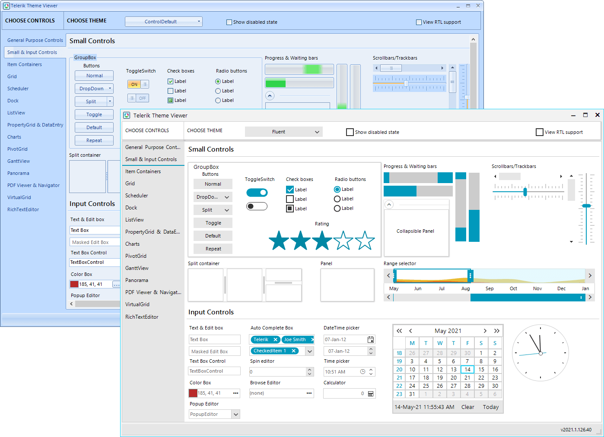Click Today in calendar footer
The height and width of the screenshot is (437, 604).
click(491, 407)
